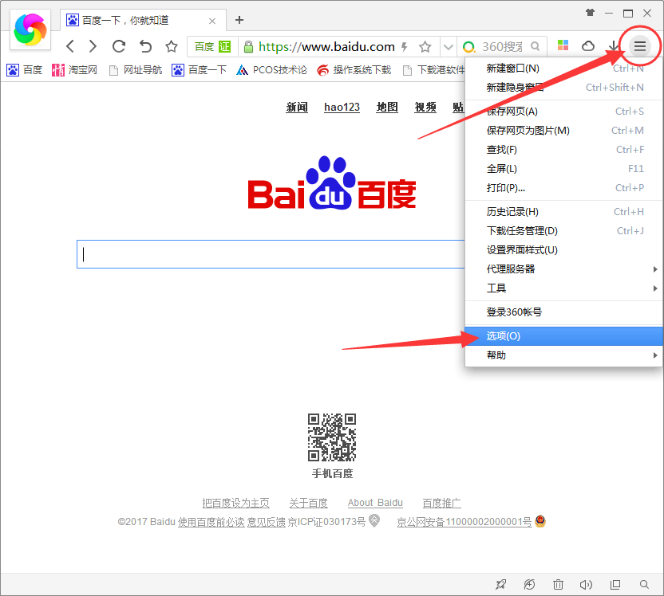Viewport: 664px width, 596px height.
Task: Click the star bookmark icon beside the address bar
Action: click(x=424, y=46)
